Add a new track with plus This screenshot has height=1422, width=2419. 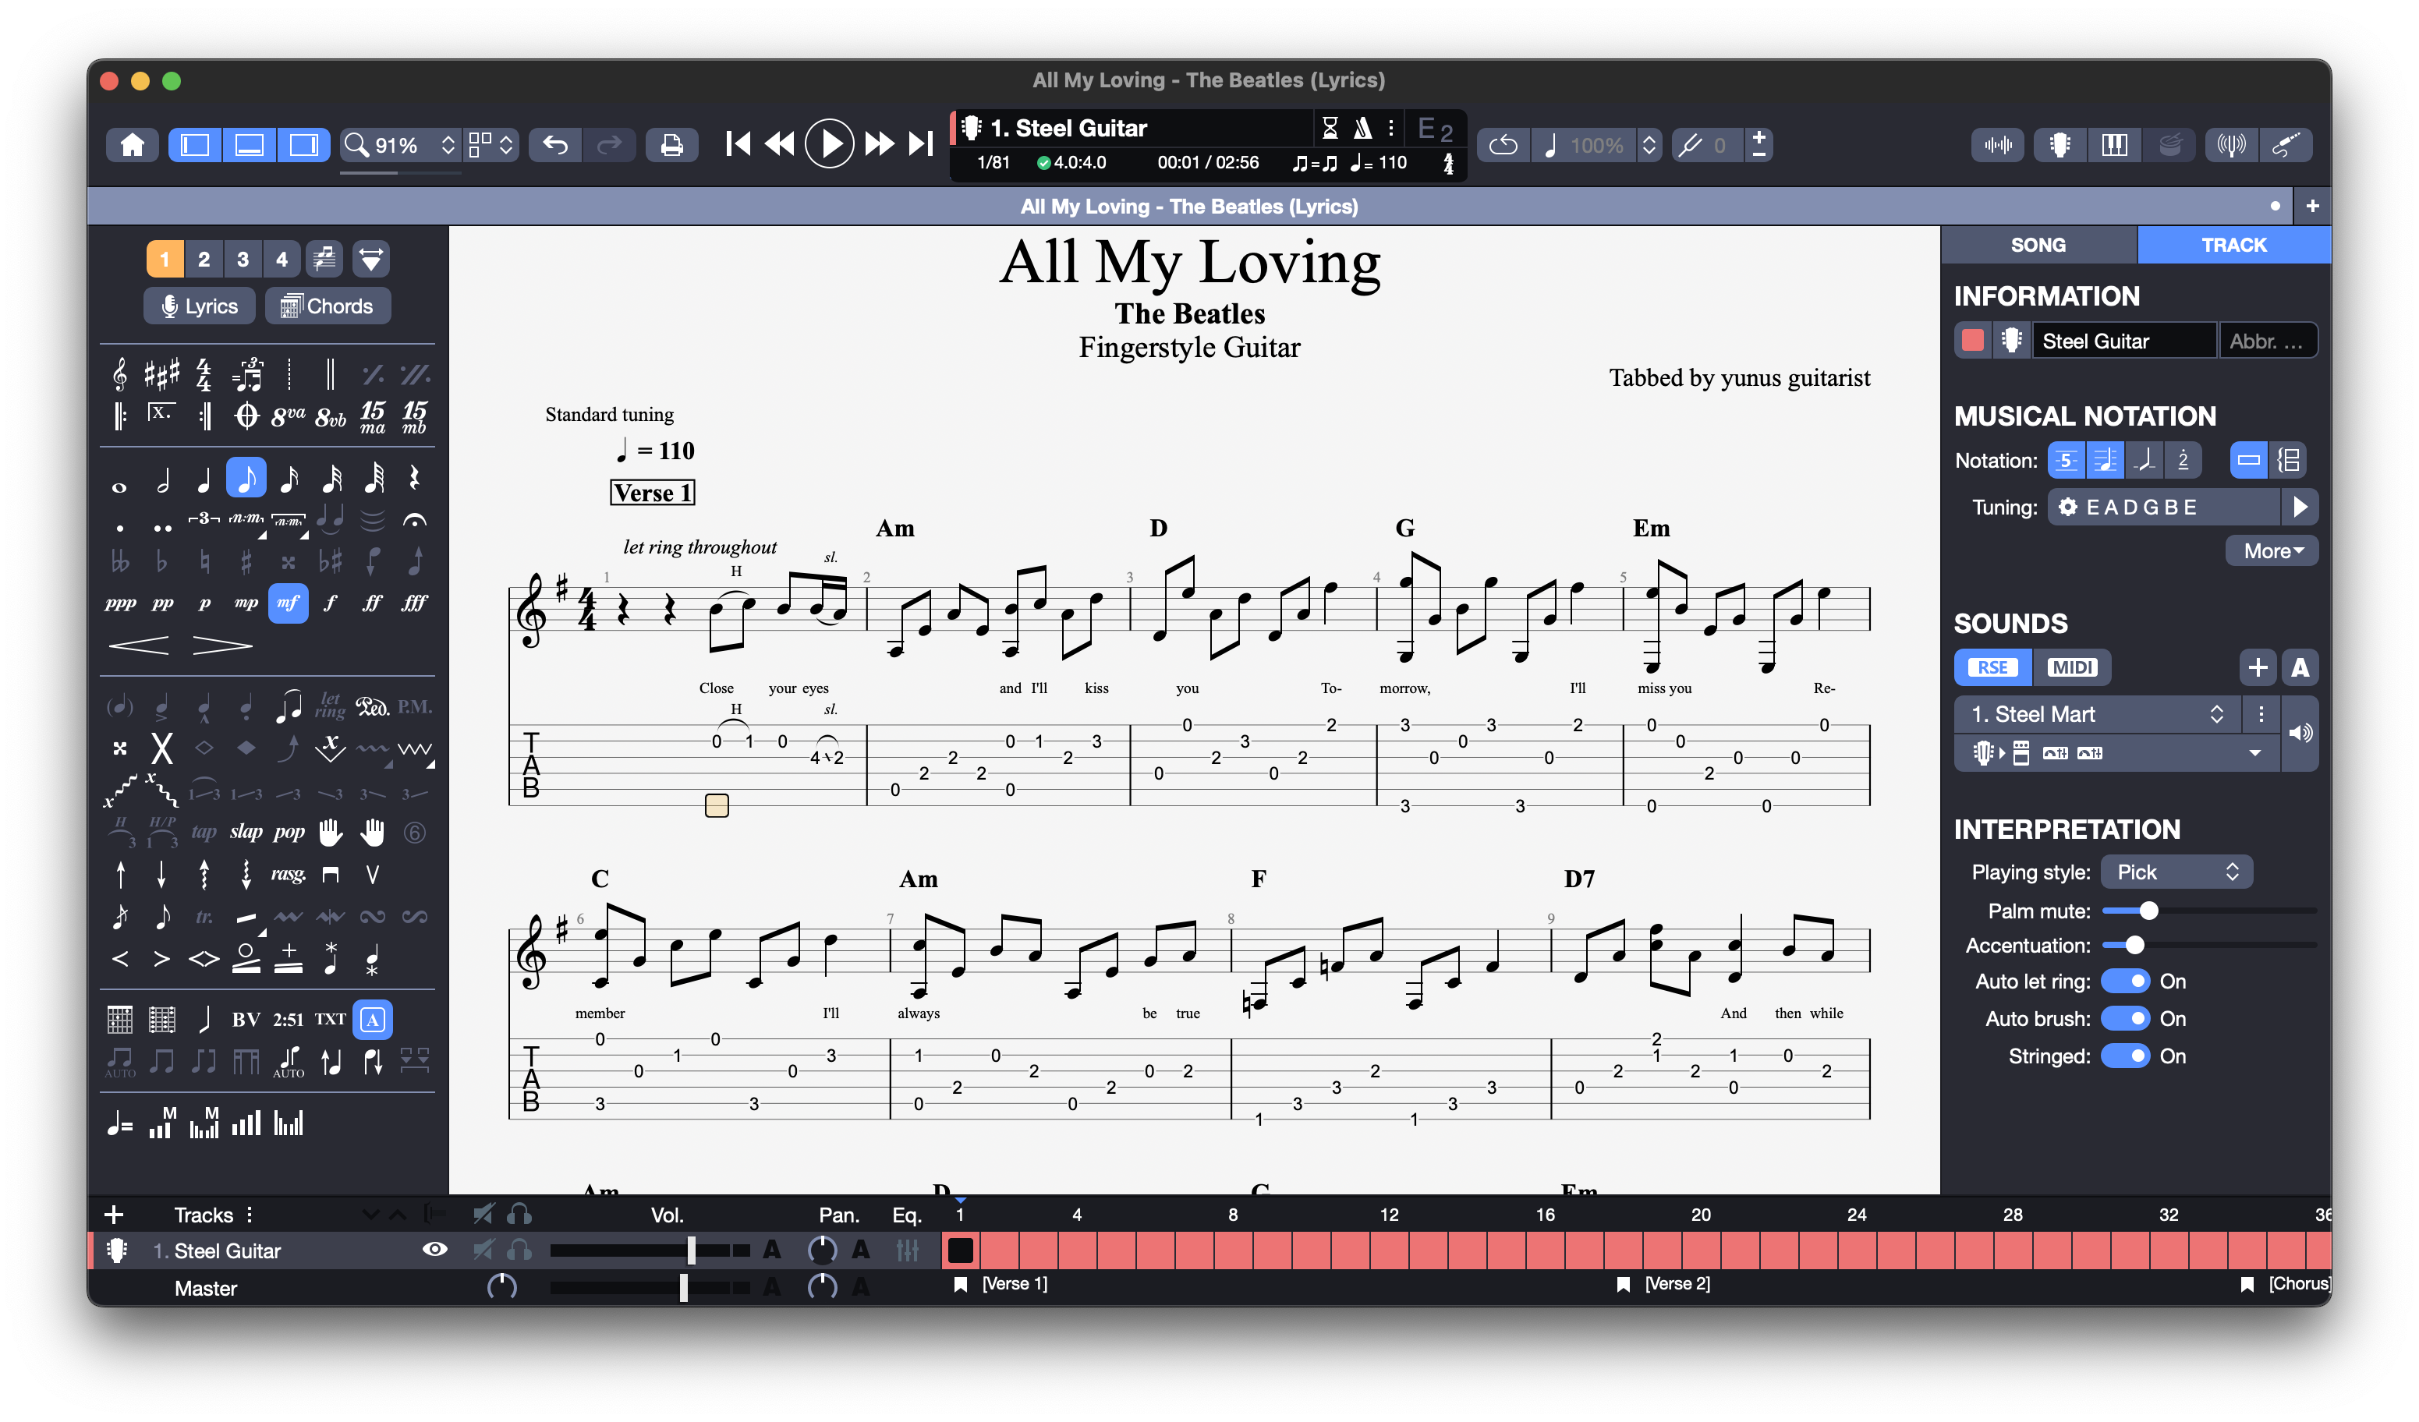(113, 1215)
